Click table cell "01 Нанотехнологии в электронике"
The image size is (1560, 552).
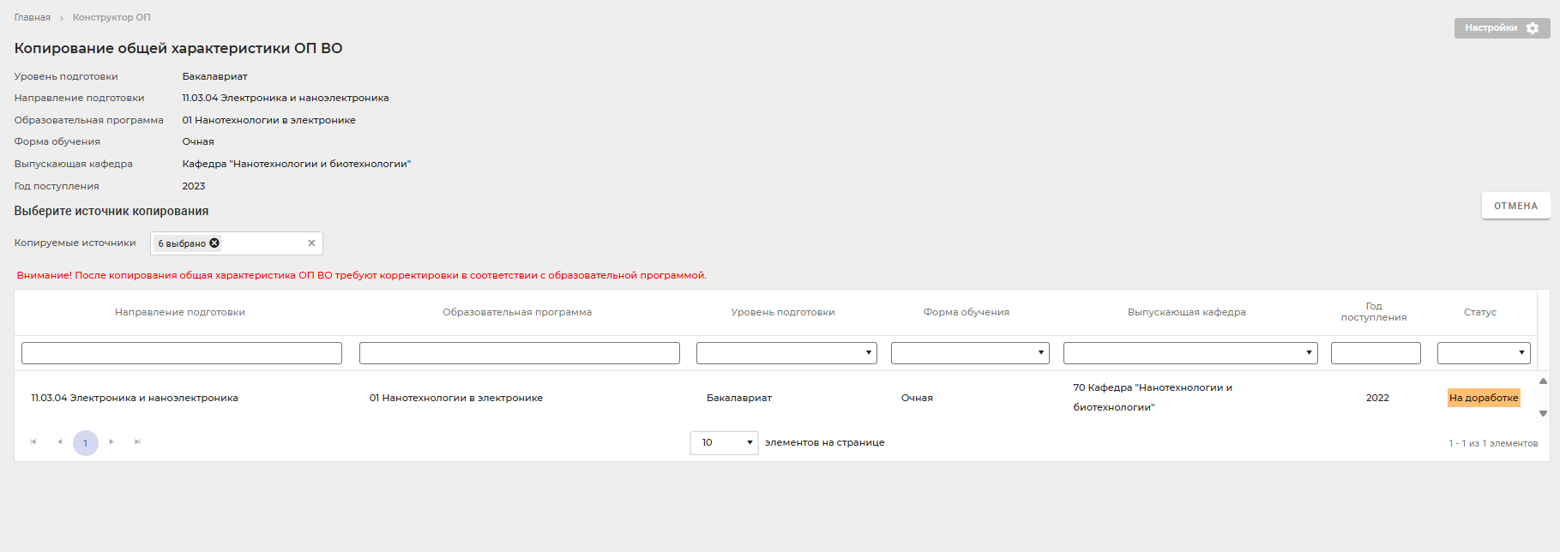point(456,398)
